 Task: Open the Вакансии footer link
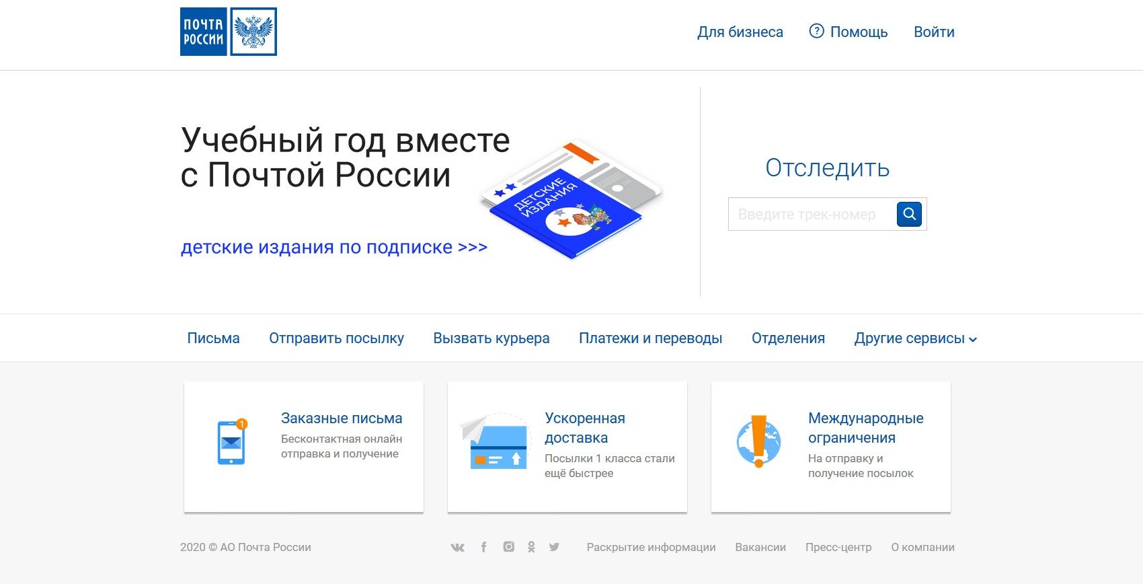coord(760,548)
